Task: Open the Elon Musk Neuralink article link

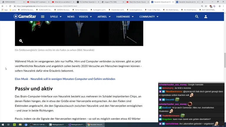Action: coord(65,79)
